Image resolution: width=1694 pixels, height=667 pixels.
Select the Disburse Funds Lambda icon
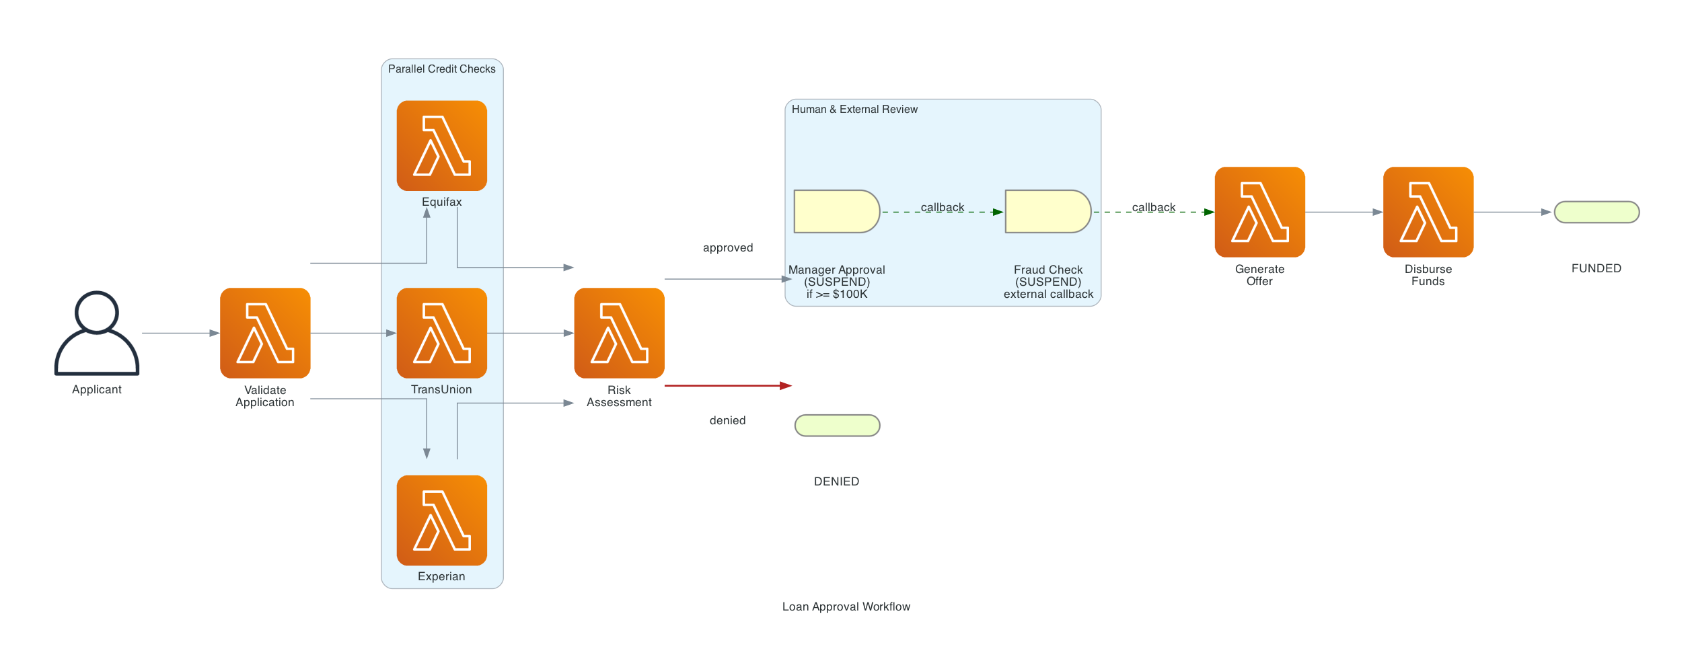click(1428, 212)
